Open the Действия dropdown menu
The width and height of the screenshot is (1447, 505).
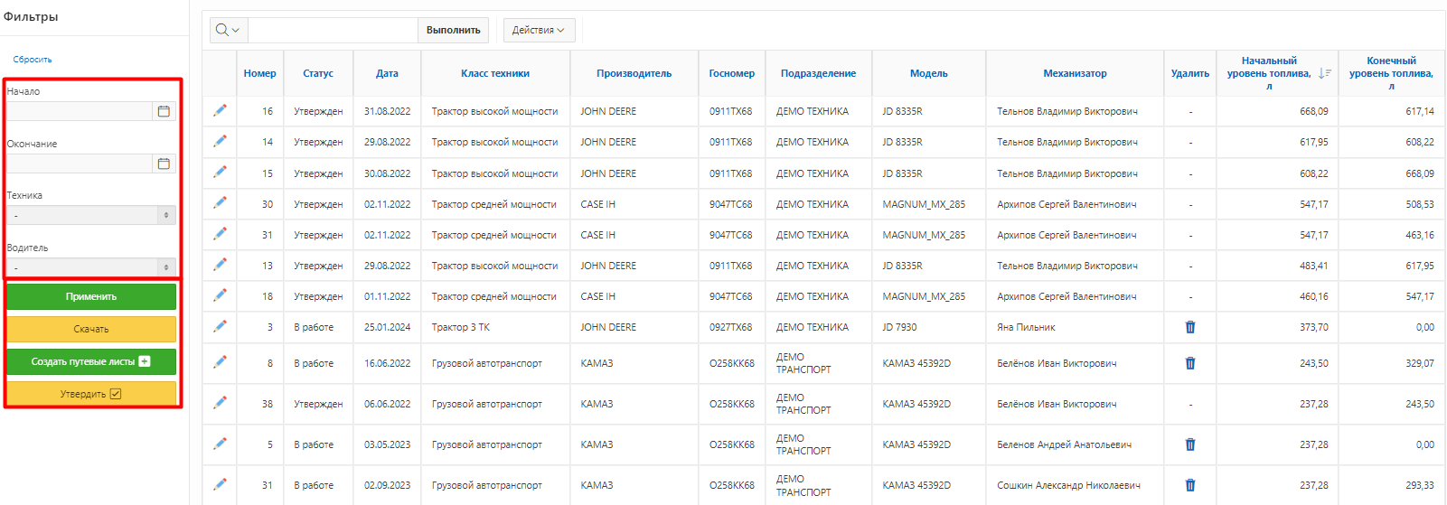pyautogui.click(x=538, y=30)
